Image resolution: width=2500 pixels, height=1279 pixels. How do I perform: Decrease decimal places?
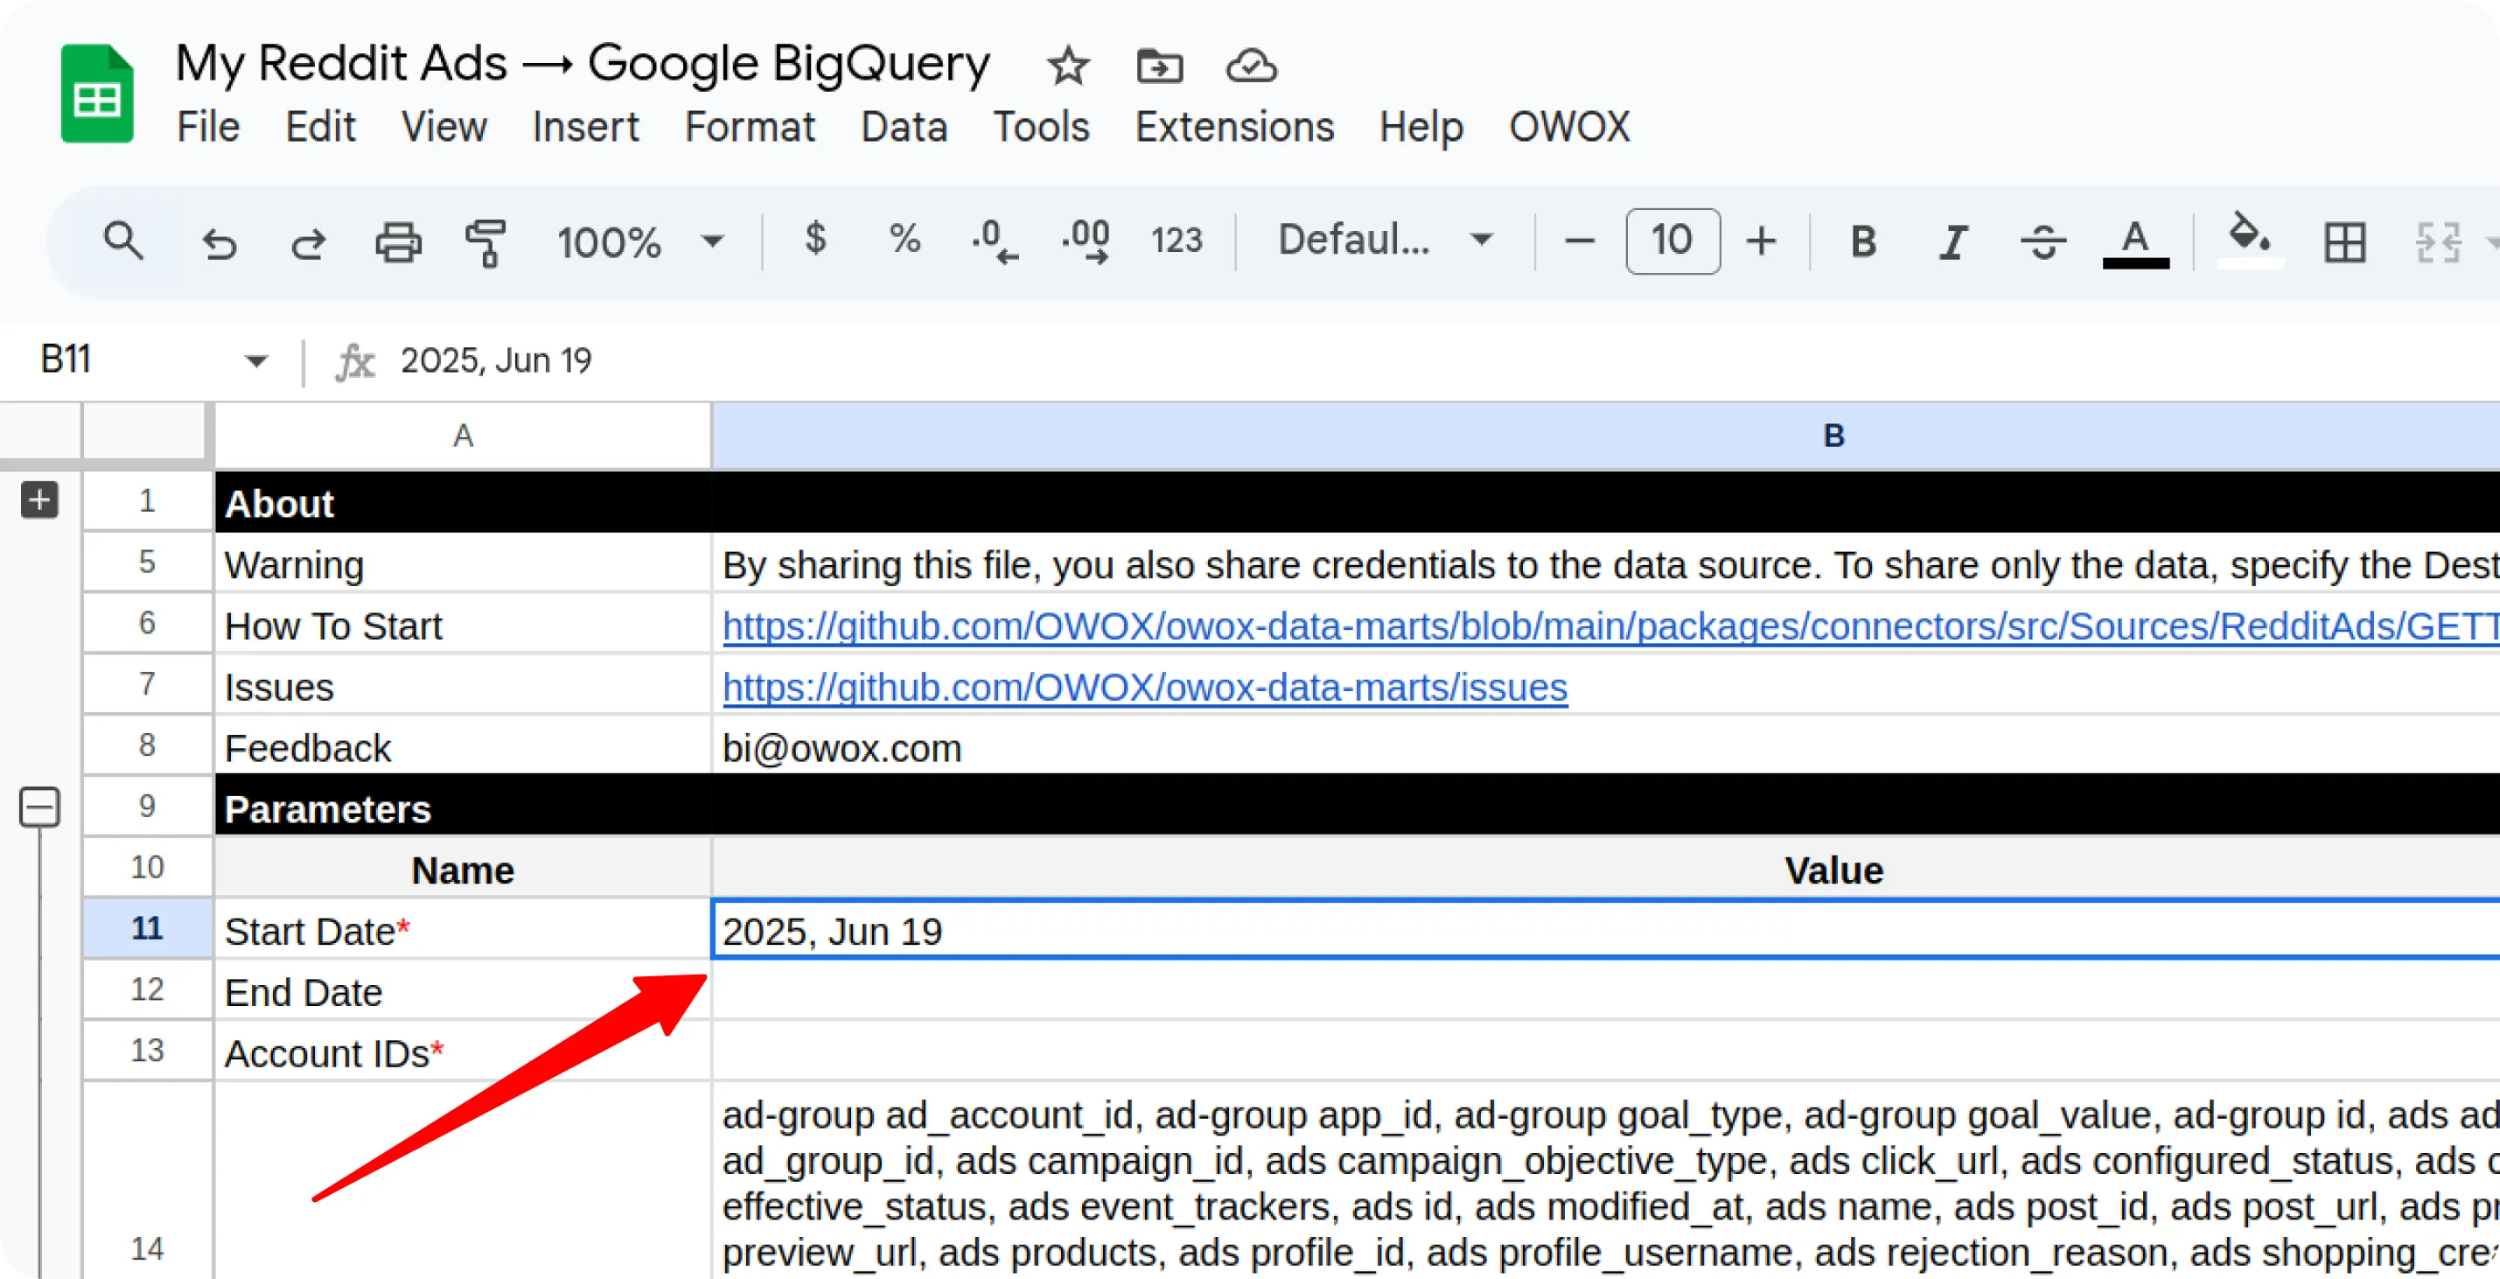[995, 240]
